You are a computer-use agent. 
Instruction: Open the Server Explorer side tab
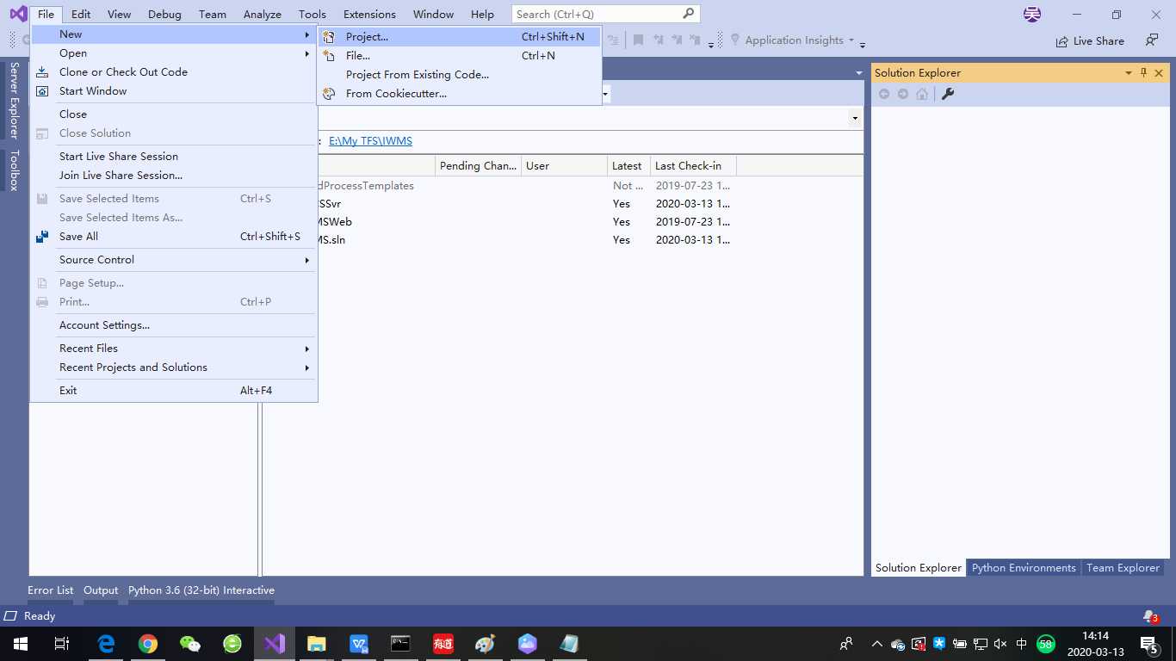[x=14, y=101]
